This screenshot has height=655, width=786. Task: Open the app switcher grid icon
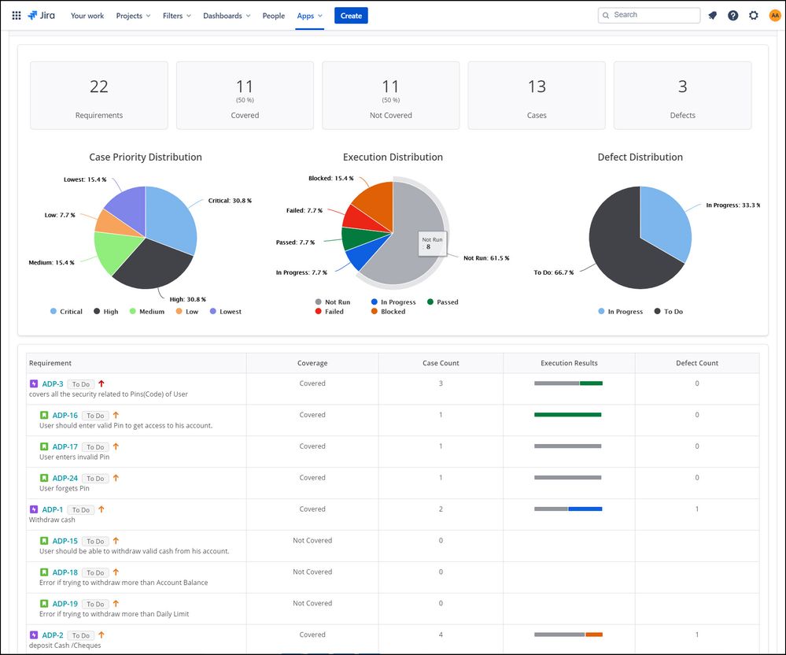(x=16, y=16)
